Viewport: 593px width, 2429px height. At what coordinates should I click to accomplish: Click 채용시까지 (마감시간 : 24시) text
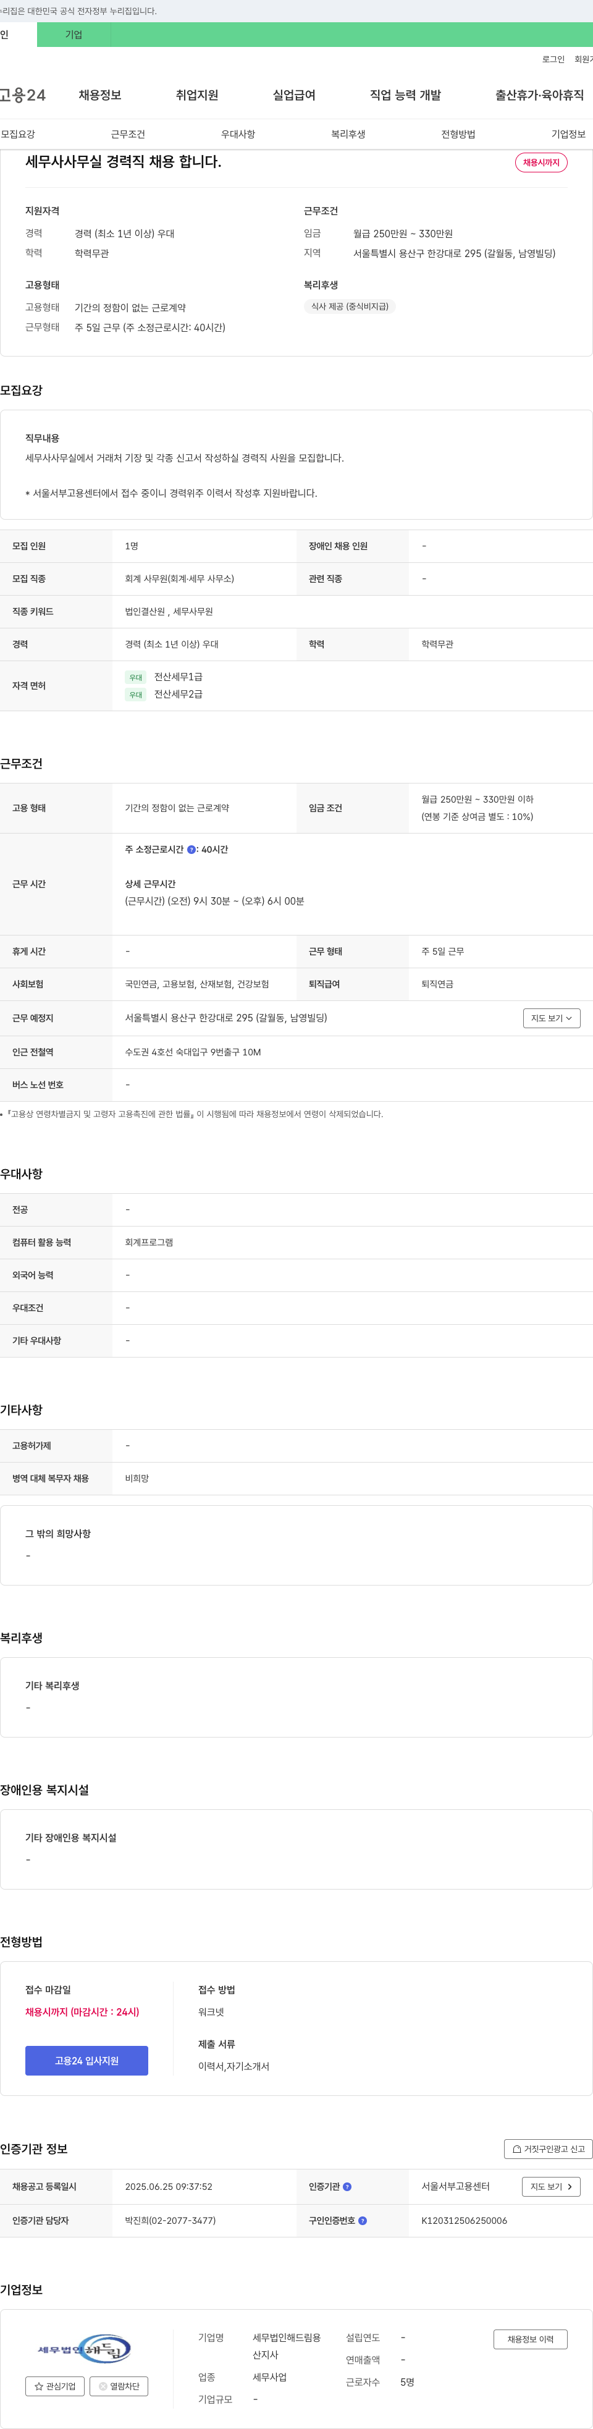82,2013
